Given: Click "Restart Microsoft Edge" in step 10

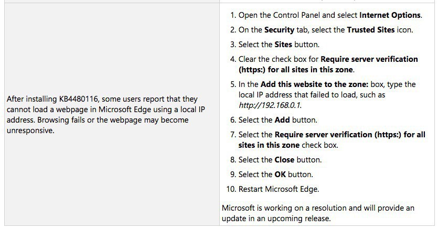Looking at the screenshot, I should [x=279, y=189].
